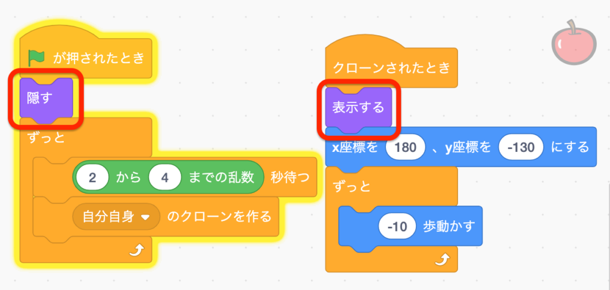610x290 pixels.
Task: Click the 秒待つ wait block
Action: click(x=290, y=177)
